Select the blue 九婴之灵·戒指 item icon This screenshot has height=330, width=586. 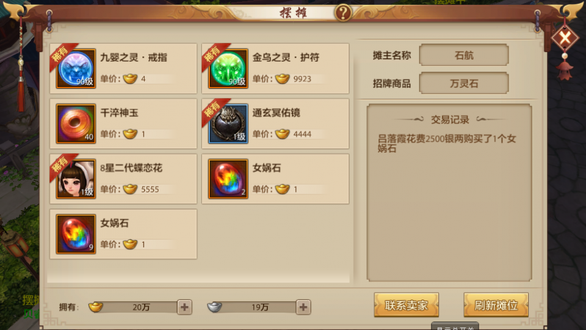pyautogui.click(x=76, y=68)
